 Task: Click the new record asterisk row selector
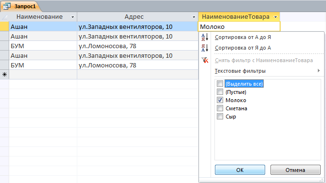pyautogui.click(x=4, y=74)
